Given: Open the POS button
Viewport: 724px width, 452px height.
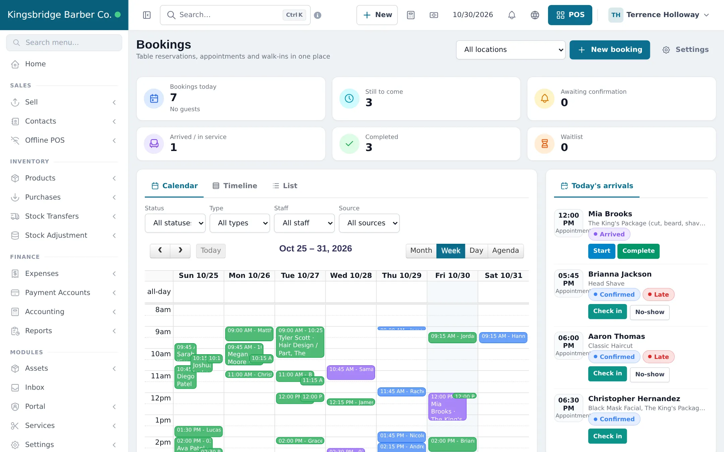Looking at the screenshot, I should pyautogui.click(x=570, y=15).
